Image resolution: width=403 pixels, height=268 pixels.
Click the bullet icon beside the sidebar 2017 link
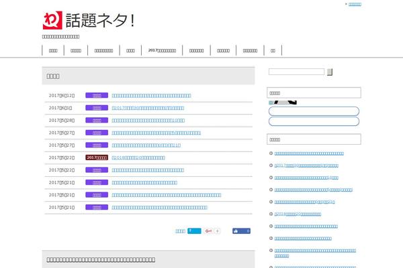(x=271, y=165)
